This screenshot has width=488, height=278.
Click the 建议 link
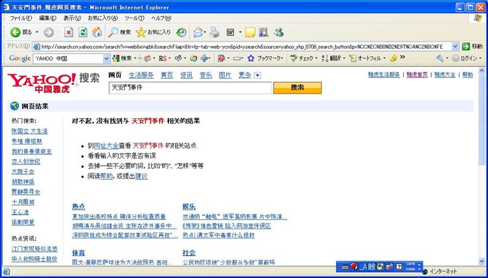(142, 176)
